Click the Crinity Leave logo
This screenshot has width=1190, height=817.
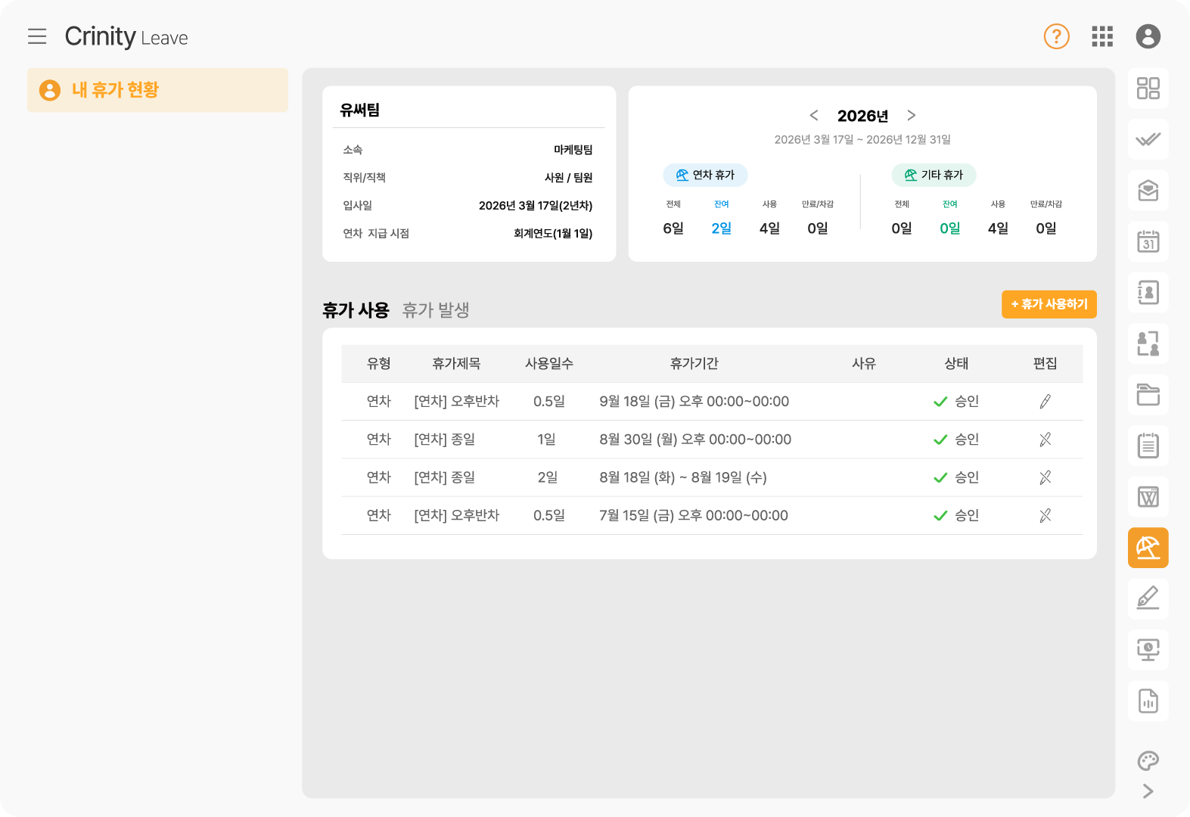pos(126,36)
